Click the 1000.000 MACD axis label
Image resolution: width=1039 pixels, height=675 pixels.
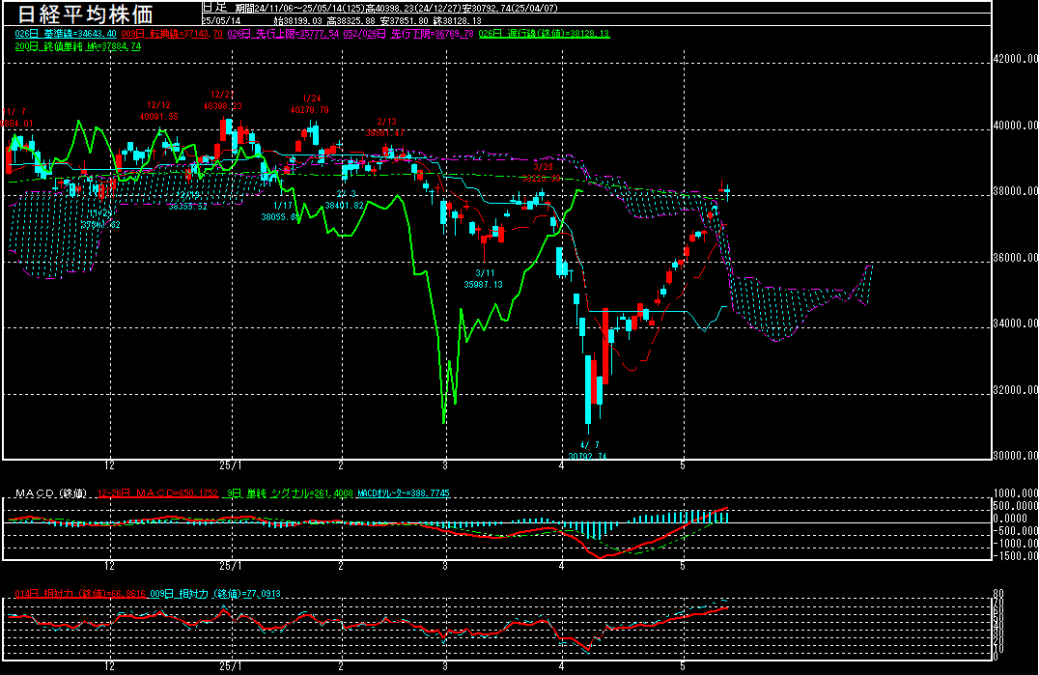coord(1016,493)
